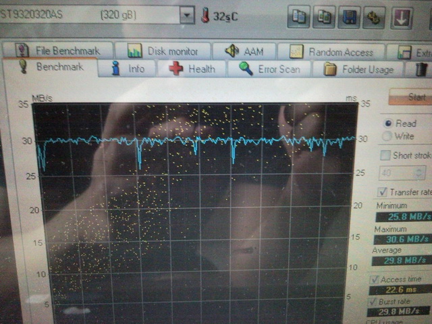
Task: Switch to the Error Scan tab
Action: [269, 69]
